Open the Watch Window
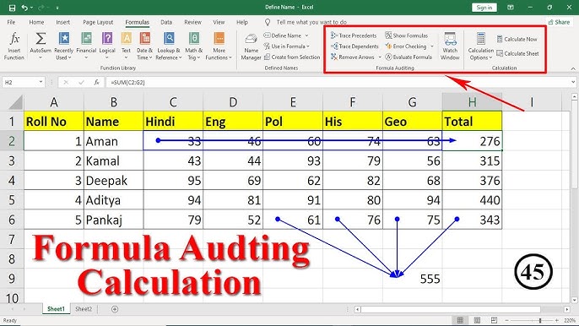 450,46
